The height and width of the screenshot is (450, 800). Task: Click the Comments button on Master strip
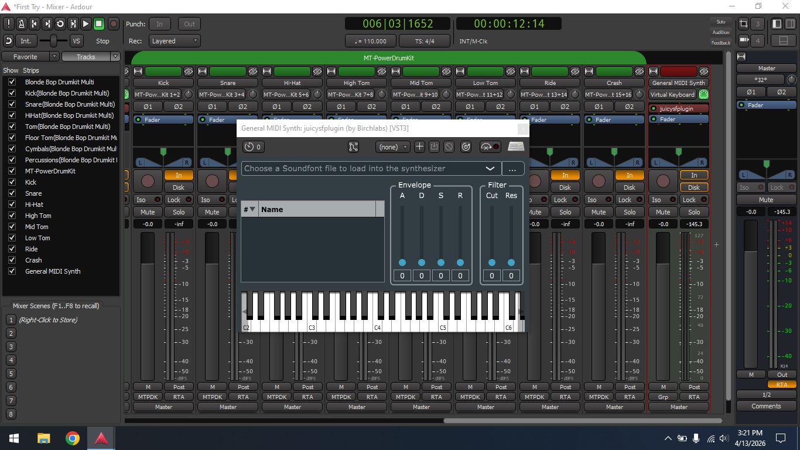pos(766,406)
